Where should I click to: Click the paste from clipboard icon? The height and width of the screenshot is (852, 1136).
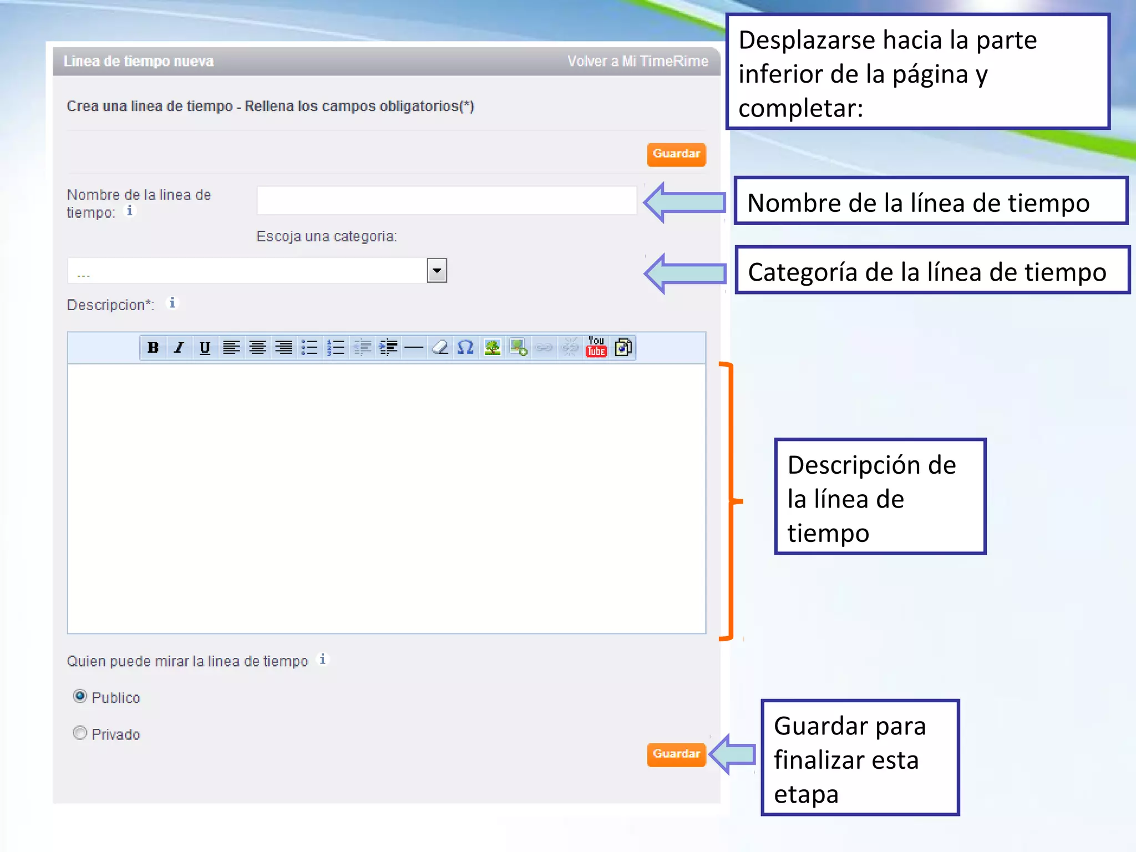point(623,348)
